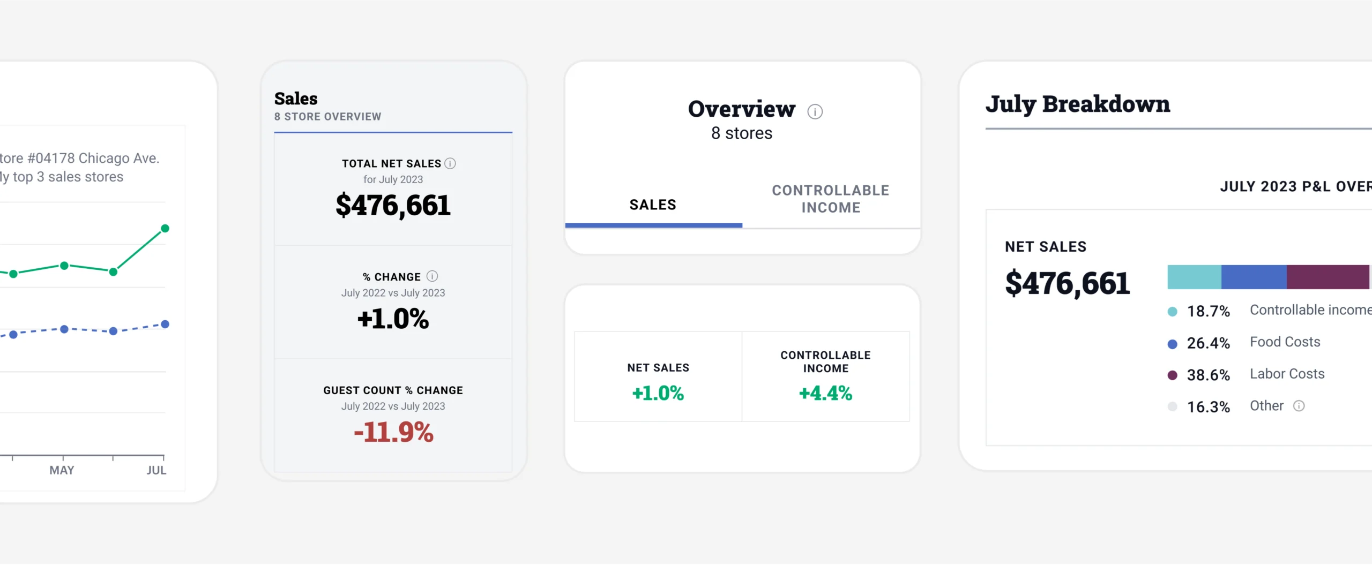Click the MAY label on chart axis
The height and width of the screenshot is (566, 1372).
click(x=62, y=470)
